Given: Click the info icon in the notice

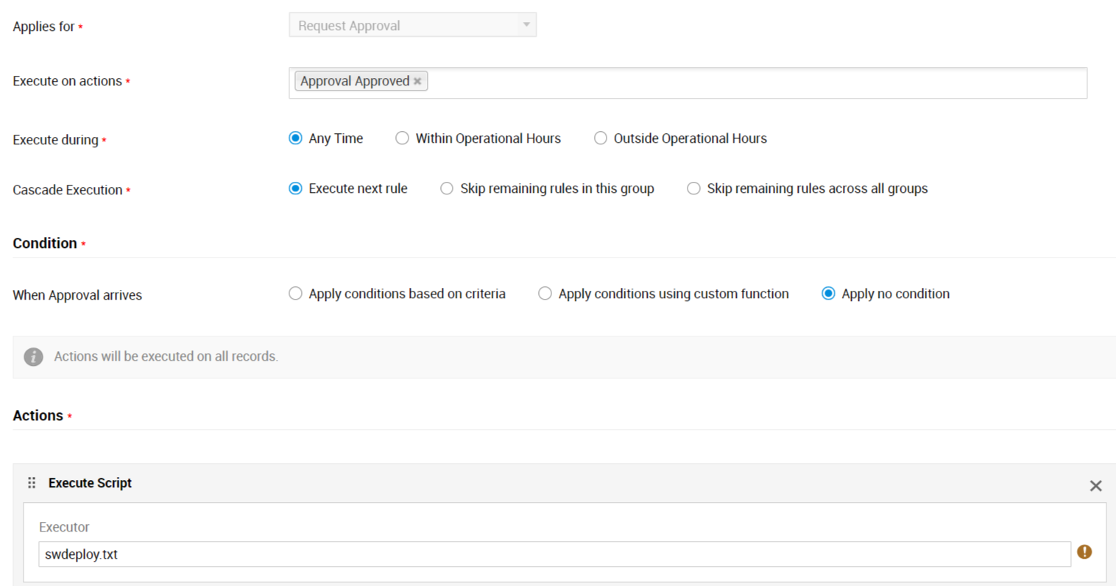Looking at the screenshot, I should point(33,357).
